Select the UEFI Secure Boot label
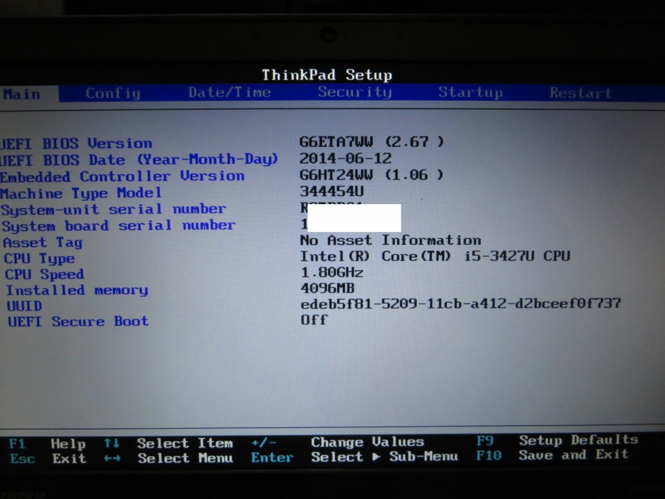Screen dimensions: 665x499 (78, 321)
